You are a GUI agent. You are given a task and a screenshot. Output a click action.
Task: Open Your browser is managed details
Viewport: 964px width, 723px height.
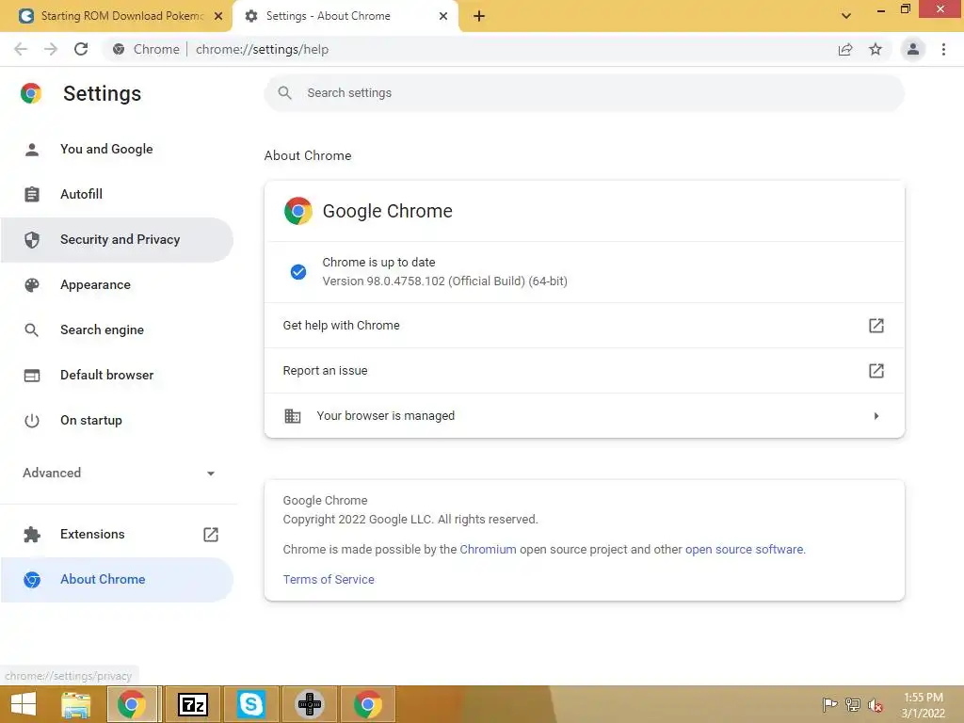[584, 416]
